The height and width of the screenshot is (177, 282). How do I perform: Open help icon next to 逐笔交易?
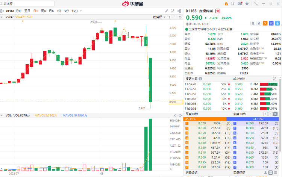[x=200, y=79]
